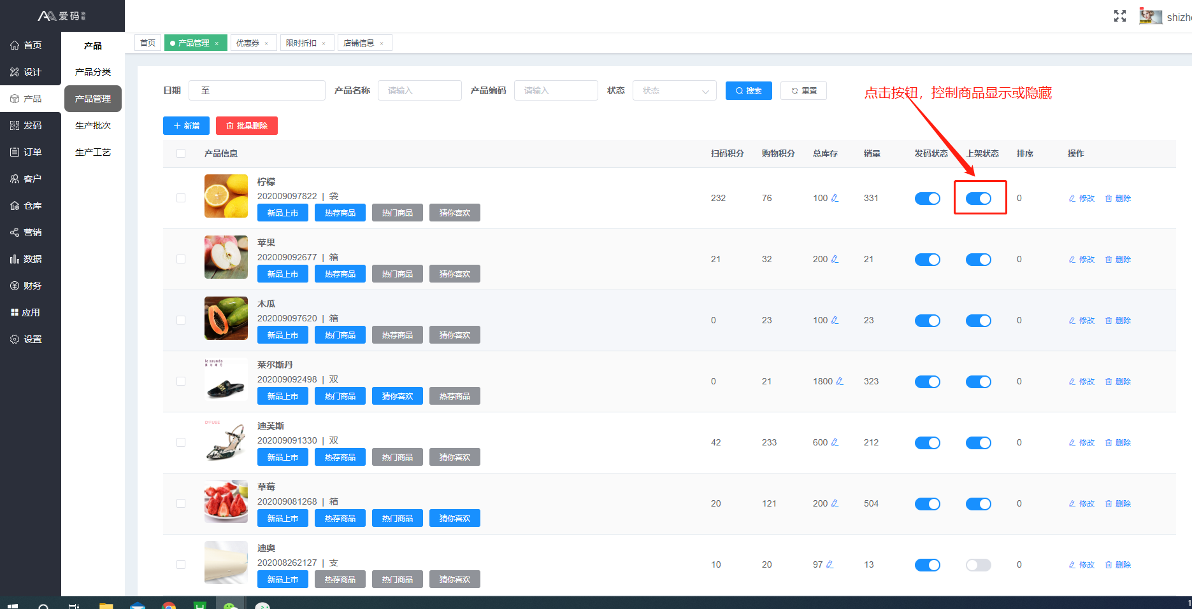The width and height of the screenshot is (1192, 609).
Task: Edit stock pencil icon for 木瓜
Action: coord(835,320)
